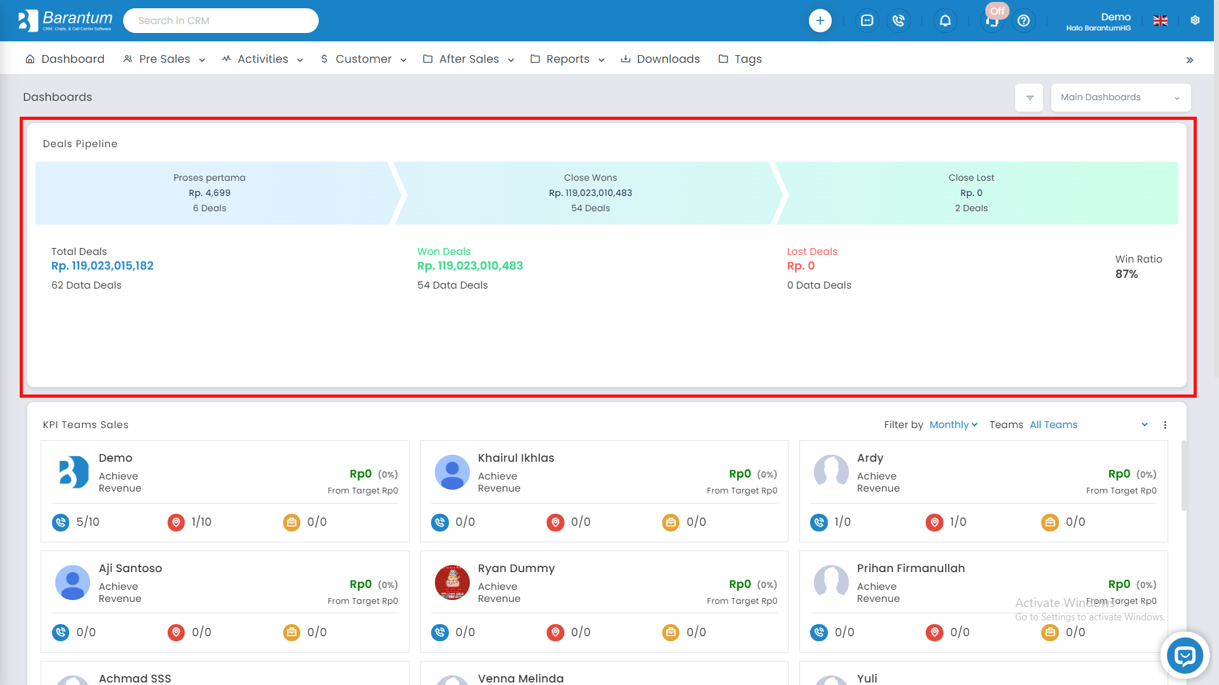Screen dimensions: 1219x685
Task: Open Main Dashboards dropdown
Action: [1121, 98]
